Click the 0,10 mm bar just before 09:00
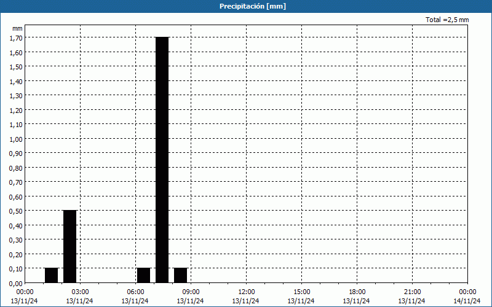The image size is (492, 307). [x=181, y=275]
